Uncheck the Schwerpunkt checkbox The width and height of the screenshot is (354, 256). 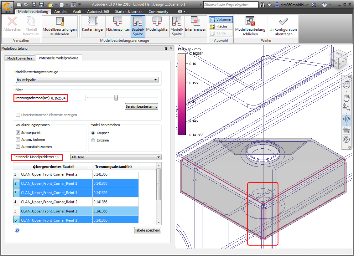coord(18,132)
